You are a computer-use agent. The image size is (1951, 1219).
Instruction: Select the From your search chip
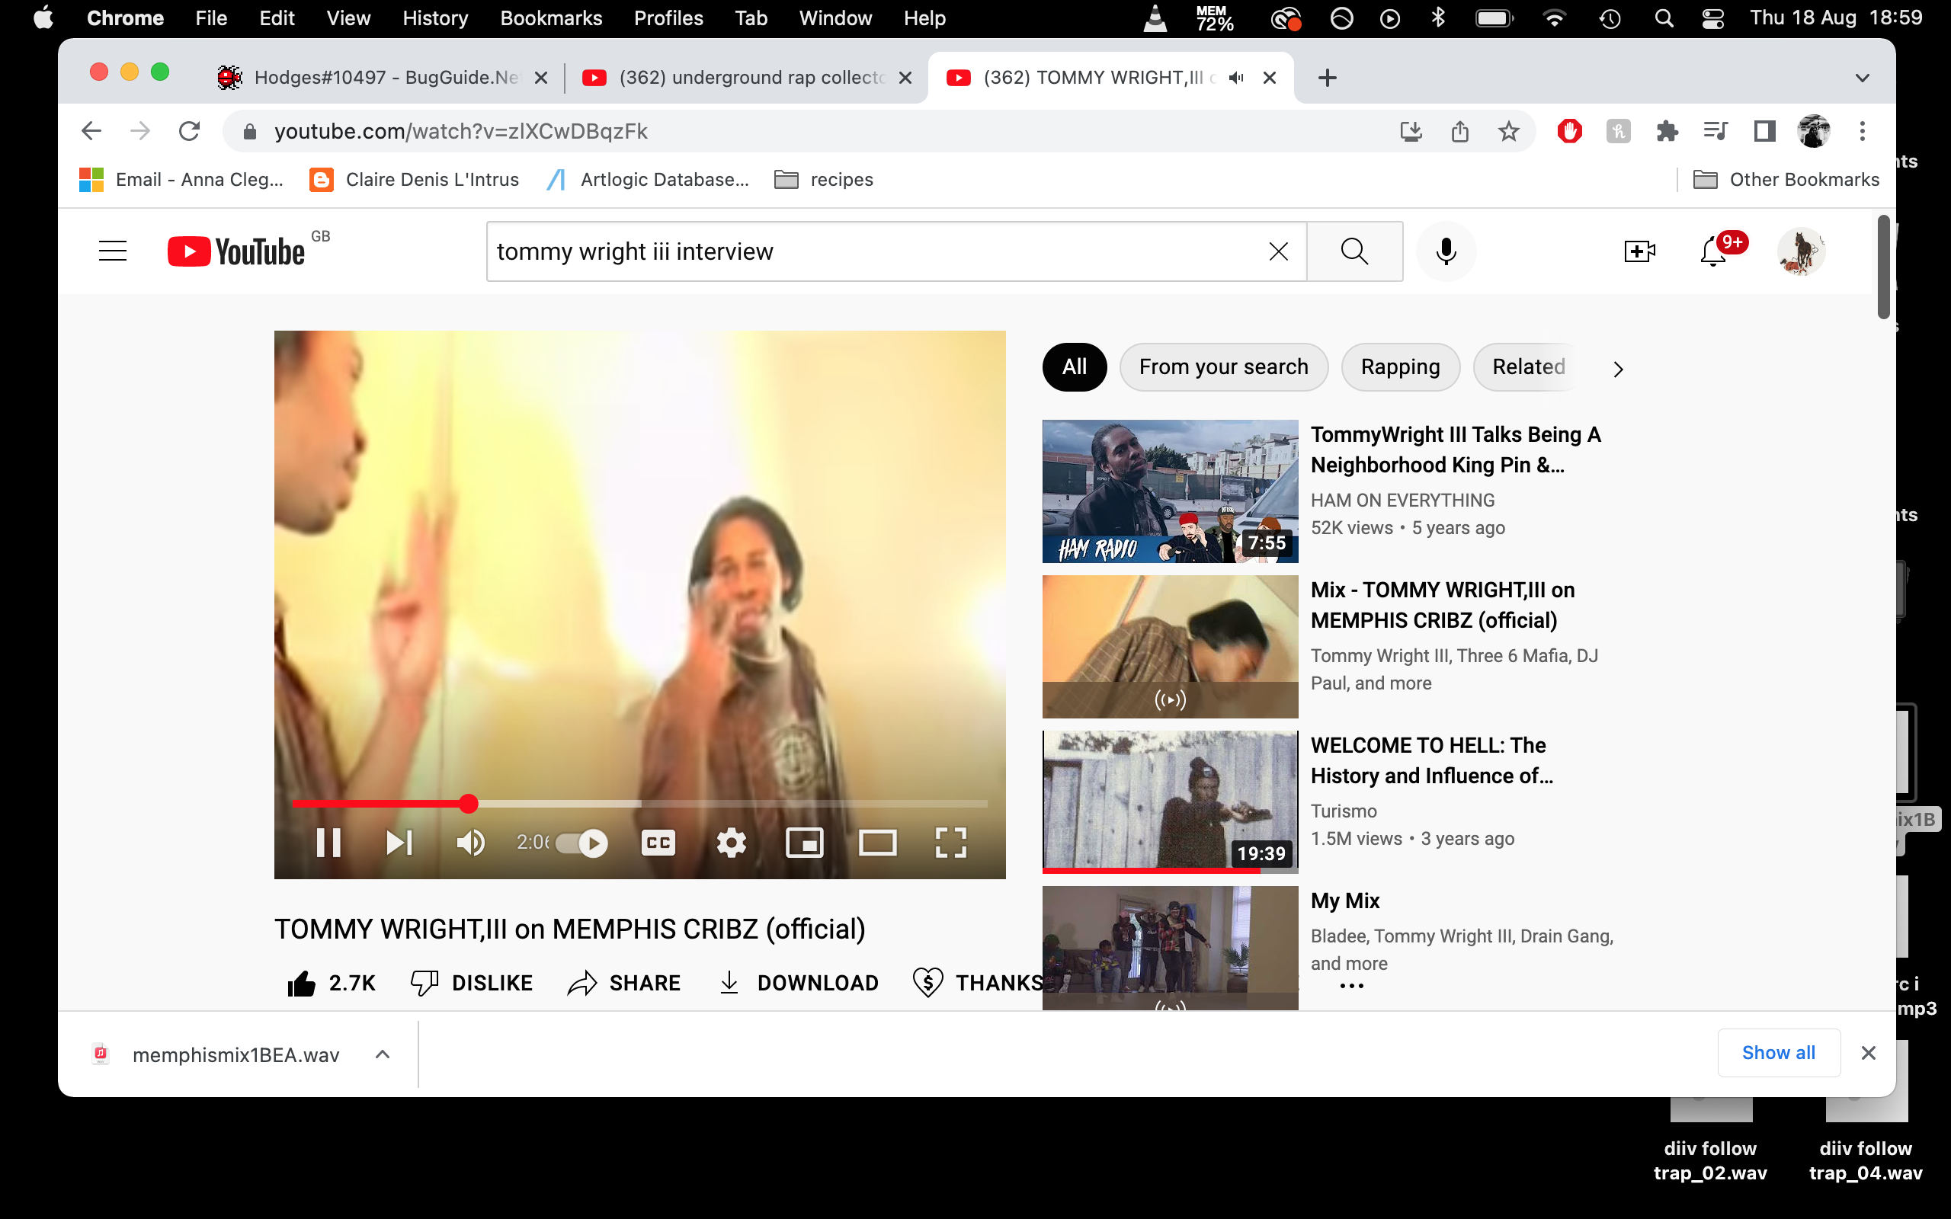(x=1223, y=368)
